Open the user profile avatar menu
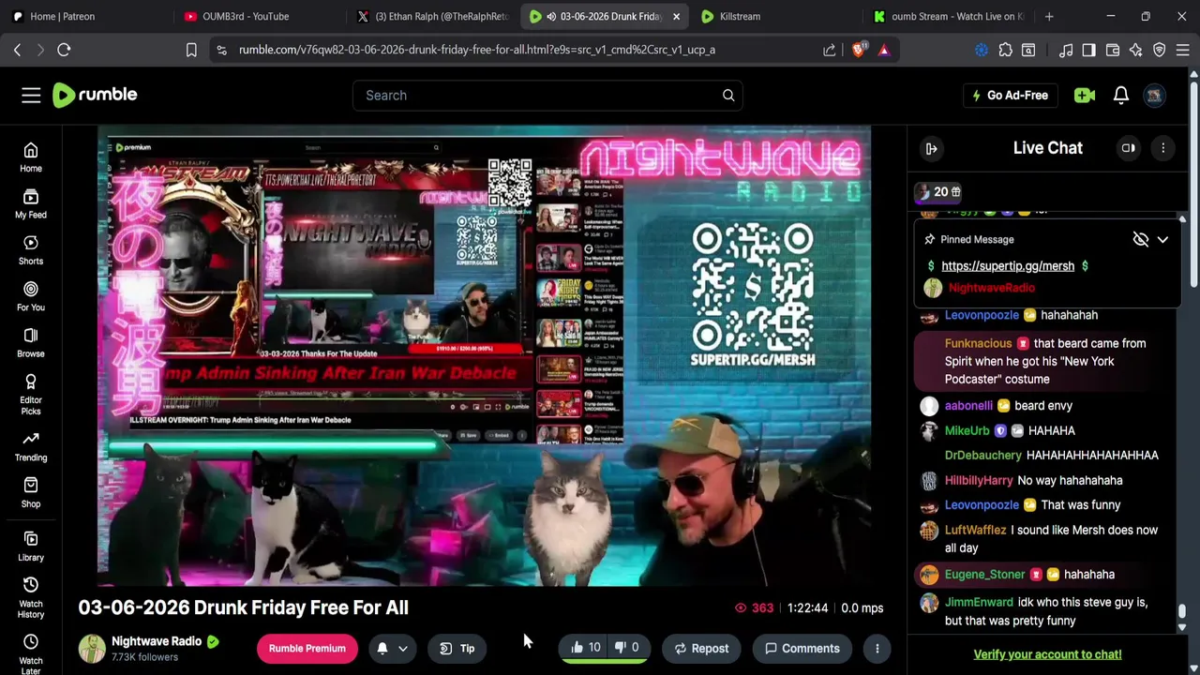 [x=1155, y=95]
